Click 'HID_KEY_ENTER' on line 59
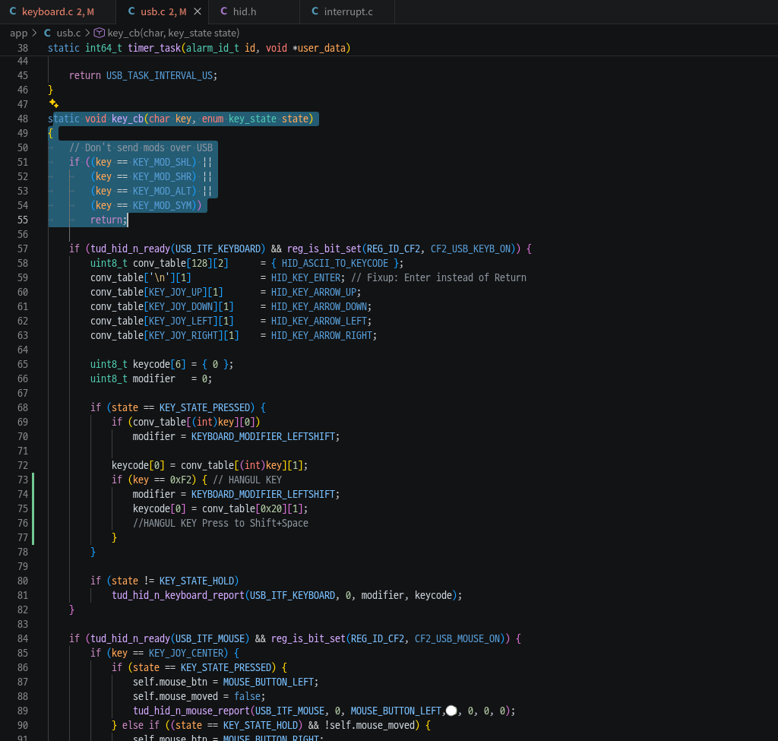Screen dimensions: 778x741 tap(305, 277)
